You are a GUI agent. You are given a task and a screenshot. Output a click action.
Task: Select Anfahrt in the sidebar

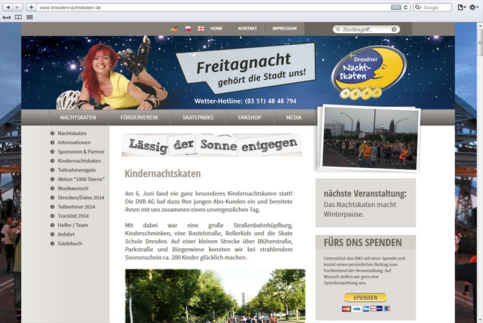pyautogui.click(x=66, y=234)
